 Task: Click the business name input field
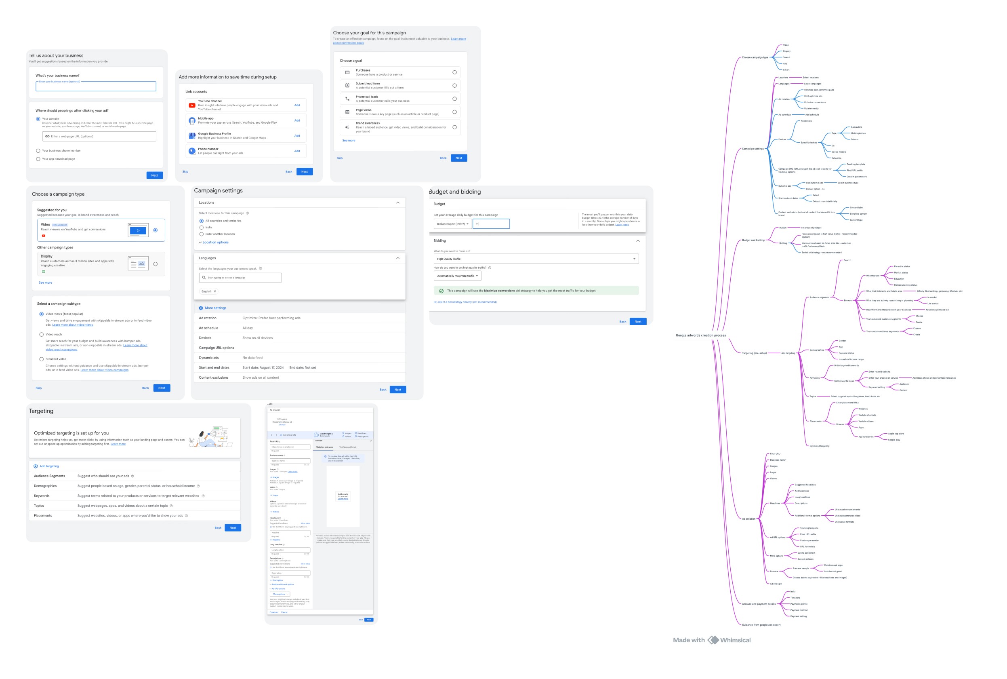(x=96, y=86)
